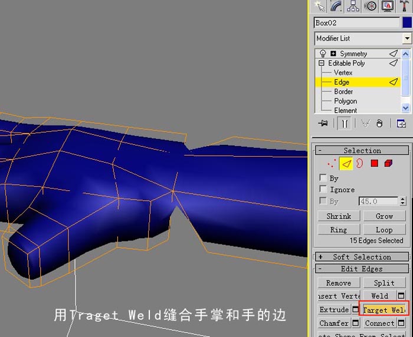
Task: Select the Element cube sub-object icon
Action: (388, 163)
